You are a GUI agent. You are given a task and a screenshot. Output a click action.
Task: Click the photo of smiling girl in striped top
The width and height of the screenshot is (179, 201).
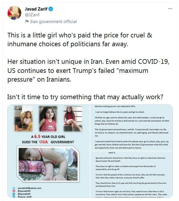[48, 119]
